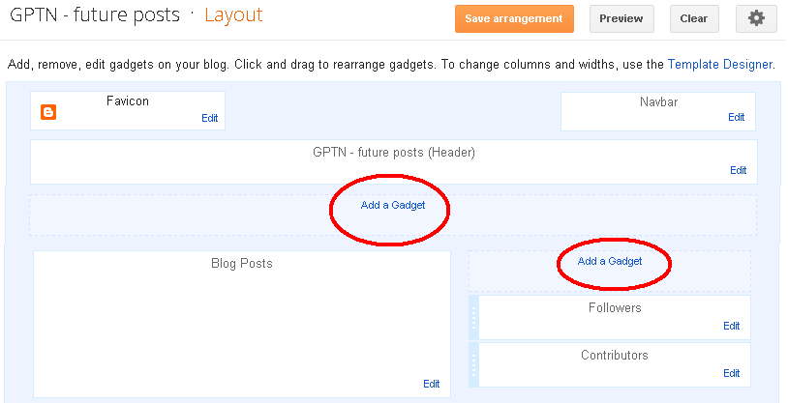Select the Blog Posts section box
The image size is (788, 403).
242,324
